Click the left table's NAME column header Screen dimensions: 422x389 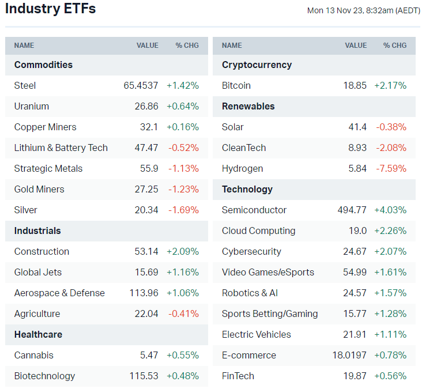pos(24,46)
